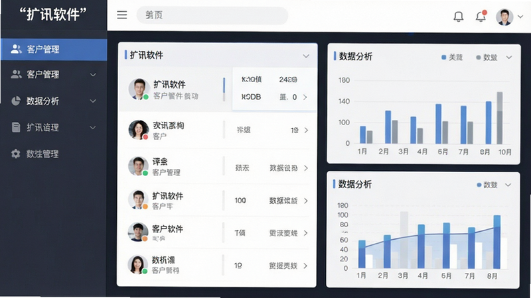Expand chevron beside sidebar 数据分析
The width and height of the screenshot is (531, 298).
tap(93, 101)
